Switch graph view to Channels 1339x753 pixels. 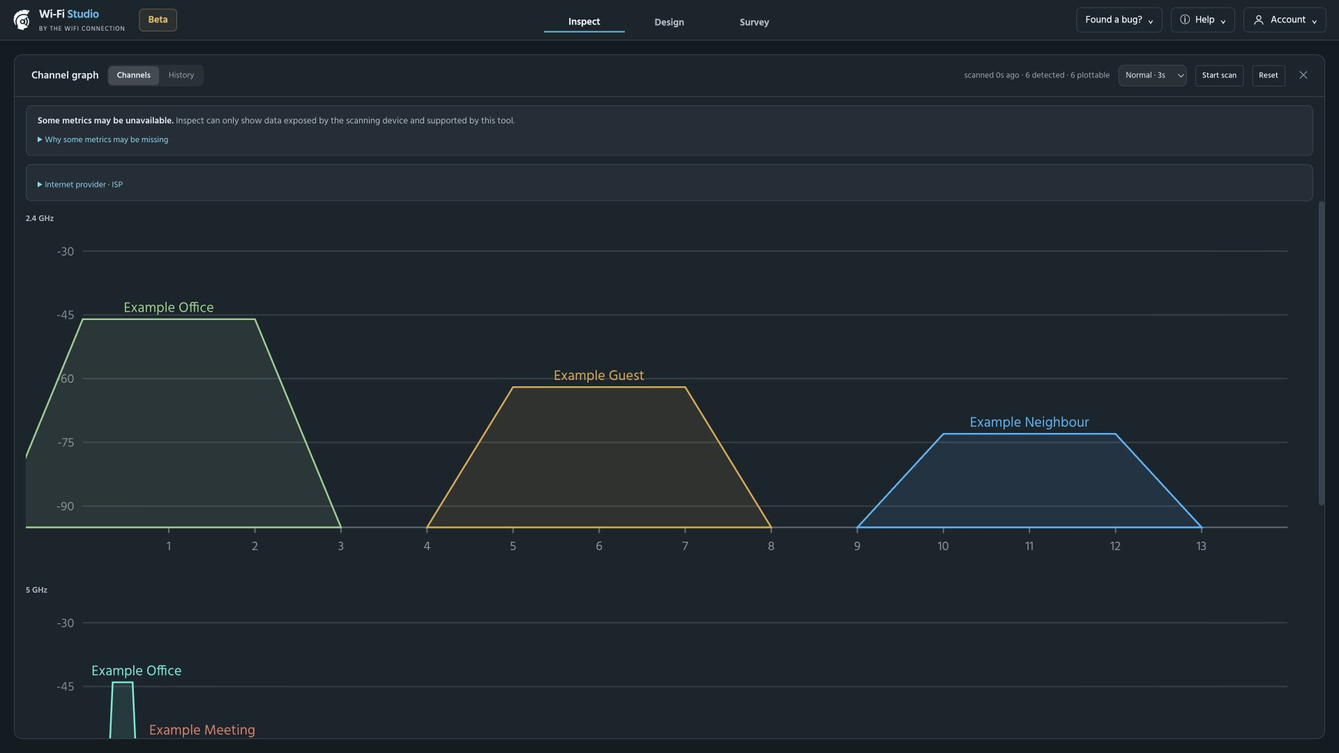(x=133, y=75)
